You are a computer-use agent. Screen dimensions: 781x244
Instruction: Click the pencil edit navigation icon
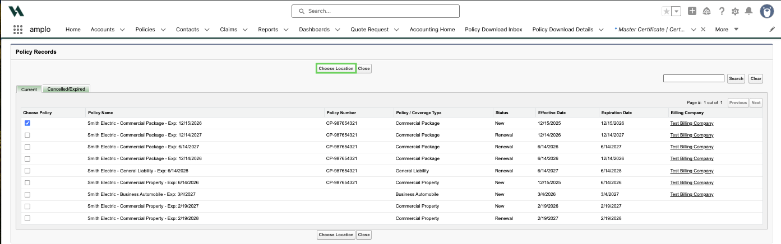pos(772,30)
